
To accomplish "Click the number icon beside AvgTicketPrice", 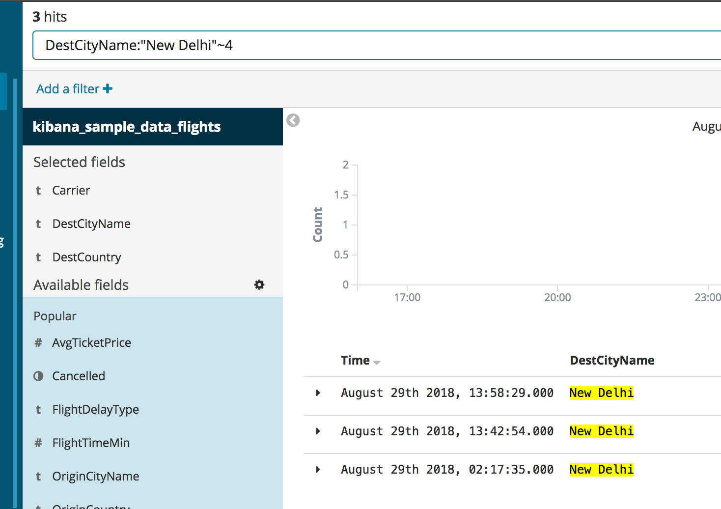I will 38,342.
